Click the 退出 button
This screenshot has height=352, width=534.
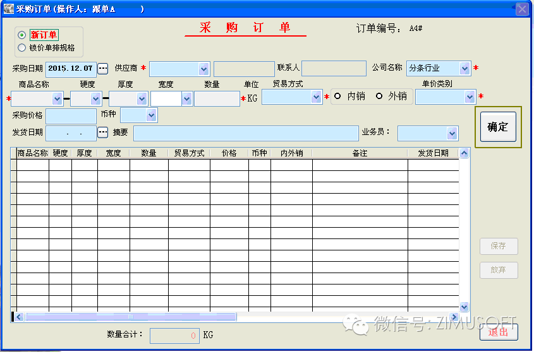click(498, 332)
